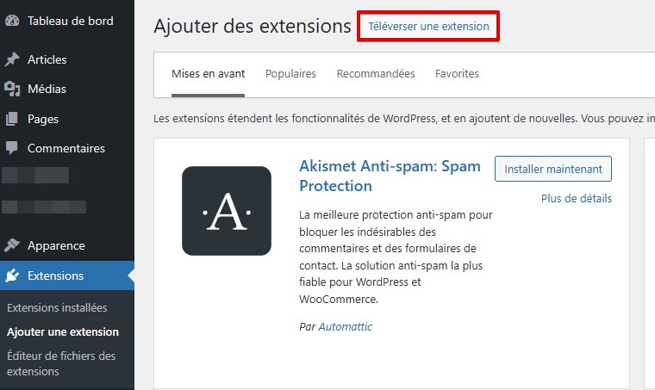Click the Extensions plug icon

coord(12,276)
